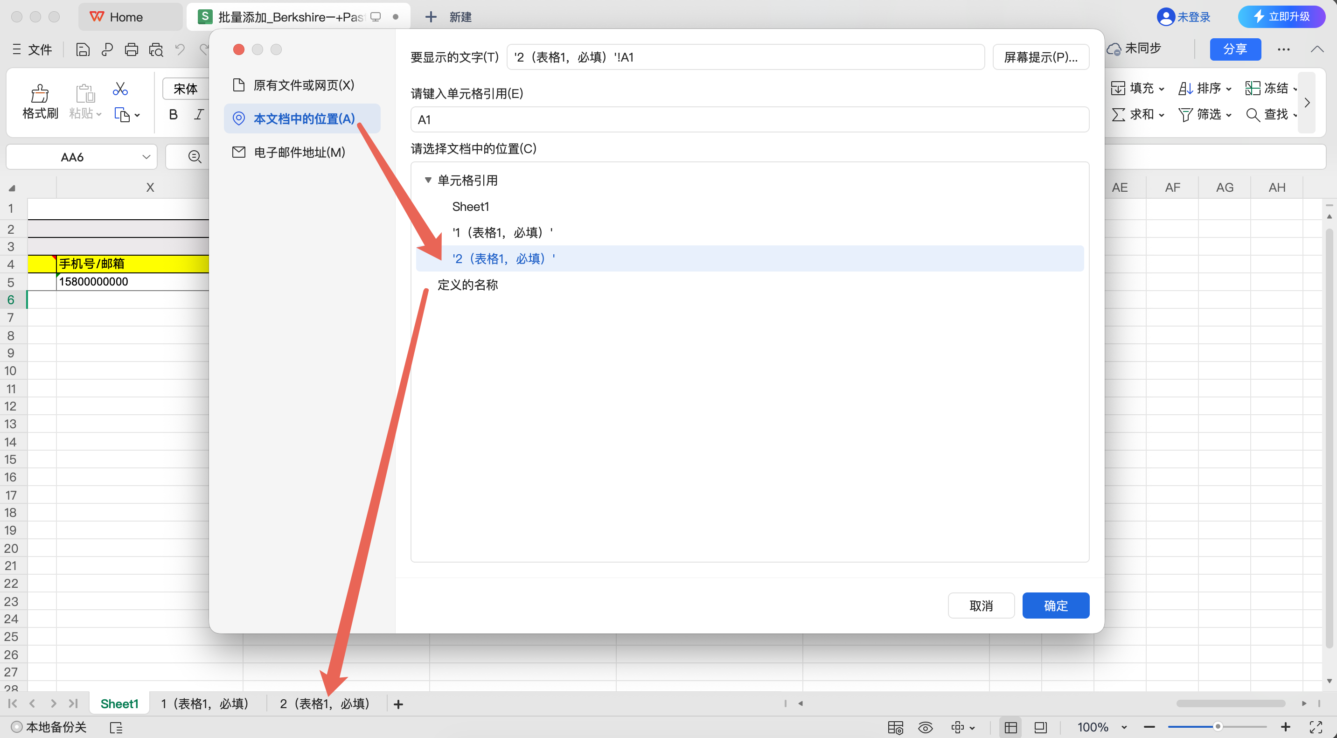Click the Print Preview icon
The height and width of the screenshot is (738, 1337).
(156, 50)
